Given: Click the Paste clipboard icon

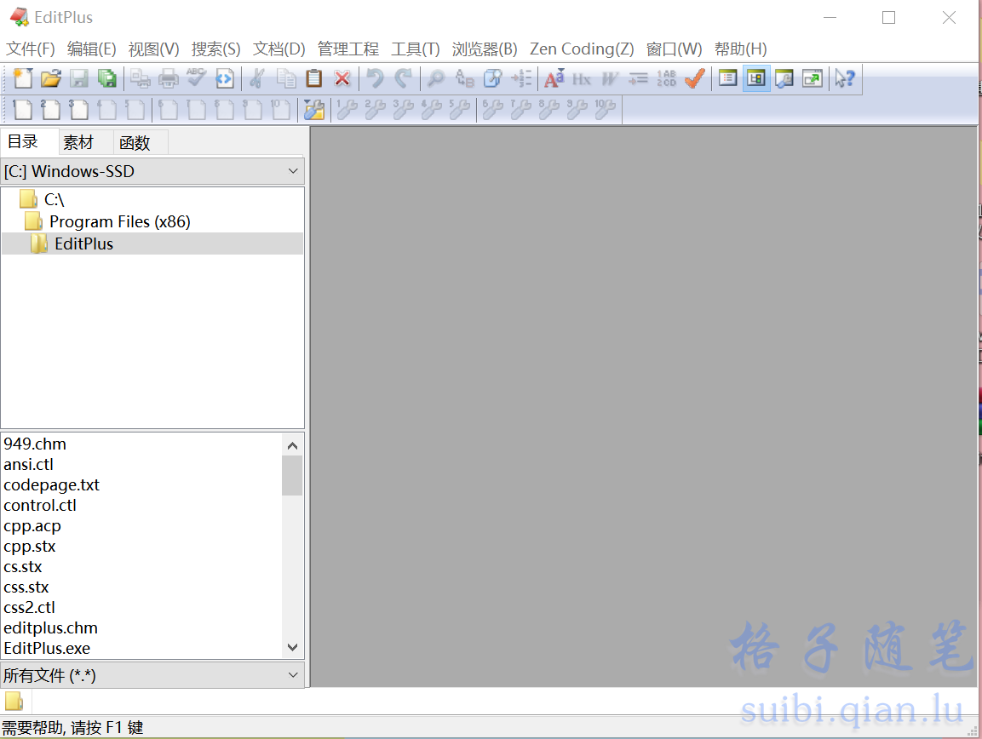Looking at the screenshot, I should pyautogui.click(x=314, y=79).
